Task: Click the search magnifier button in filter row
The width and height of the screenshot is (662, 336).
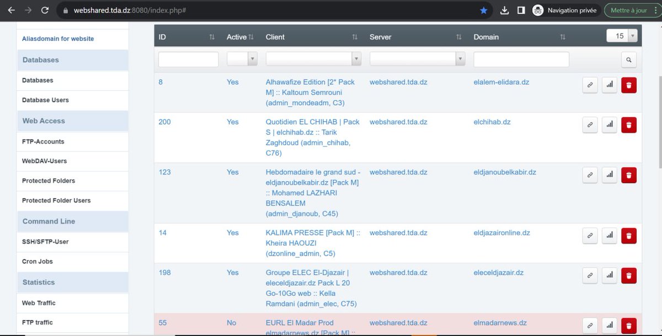Action: [628, 59]
